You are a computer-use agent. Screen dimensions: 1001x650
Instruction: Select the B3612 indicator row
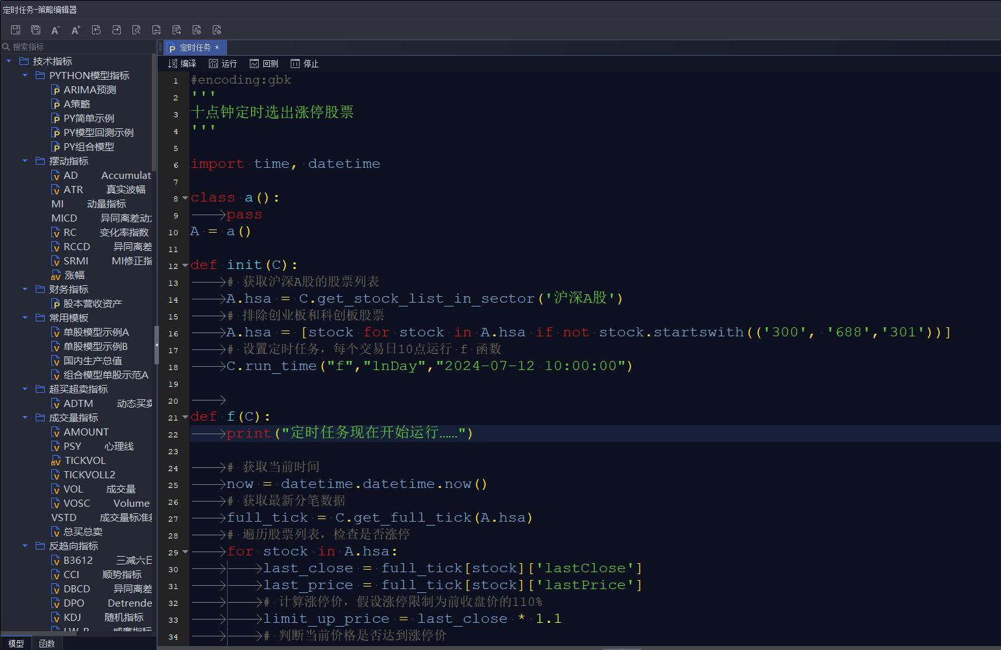point(101,560)
